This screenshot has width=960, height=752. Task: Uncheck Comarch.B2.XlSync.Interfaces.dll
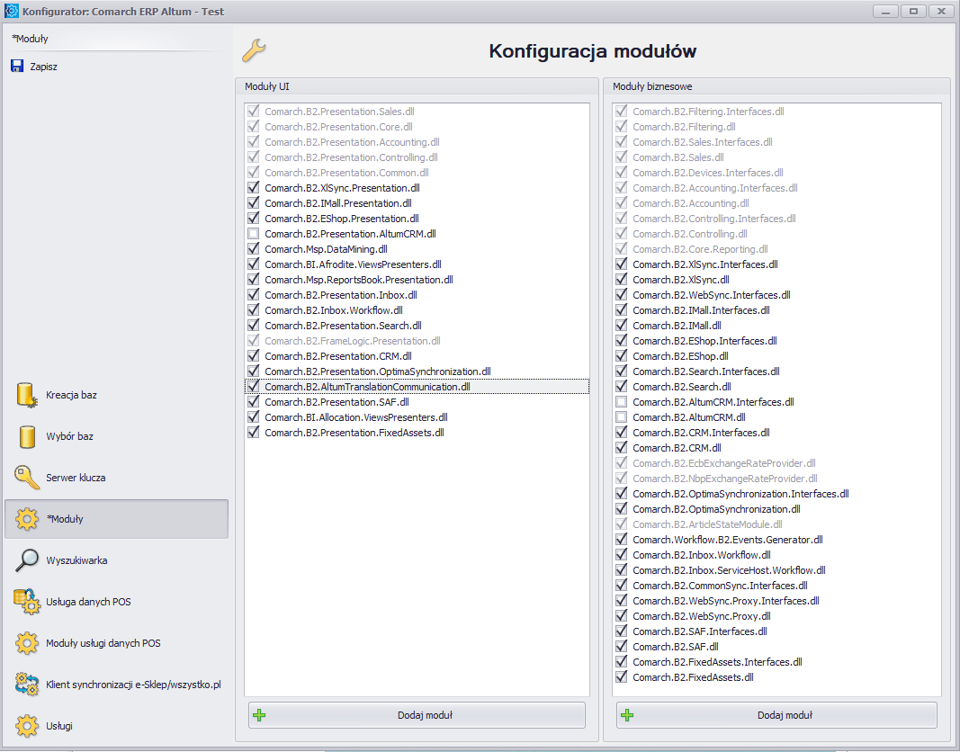tap(622, 264)
